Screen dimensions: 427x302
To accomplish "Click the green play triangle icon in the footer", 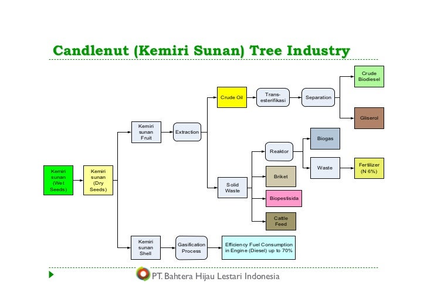I will [x=51, y=274].
